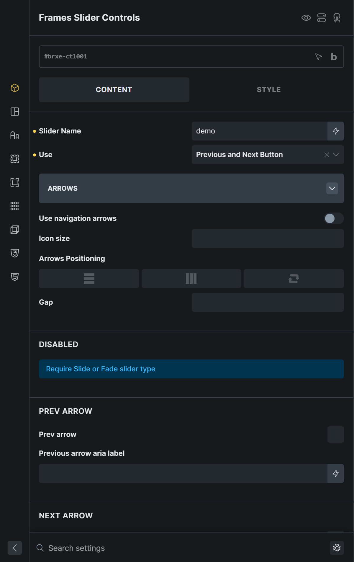Viewport: 354px width, 562px height.
Task: Open Previous and Next Button dropdown
Action: [x=268, y=155]
